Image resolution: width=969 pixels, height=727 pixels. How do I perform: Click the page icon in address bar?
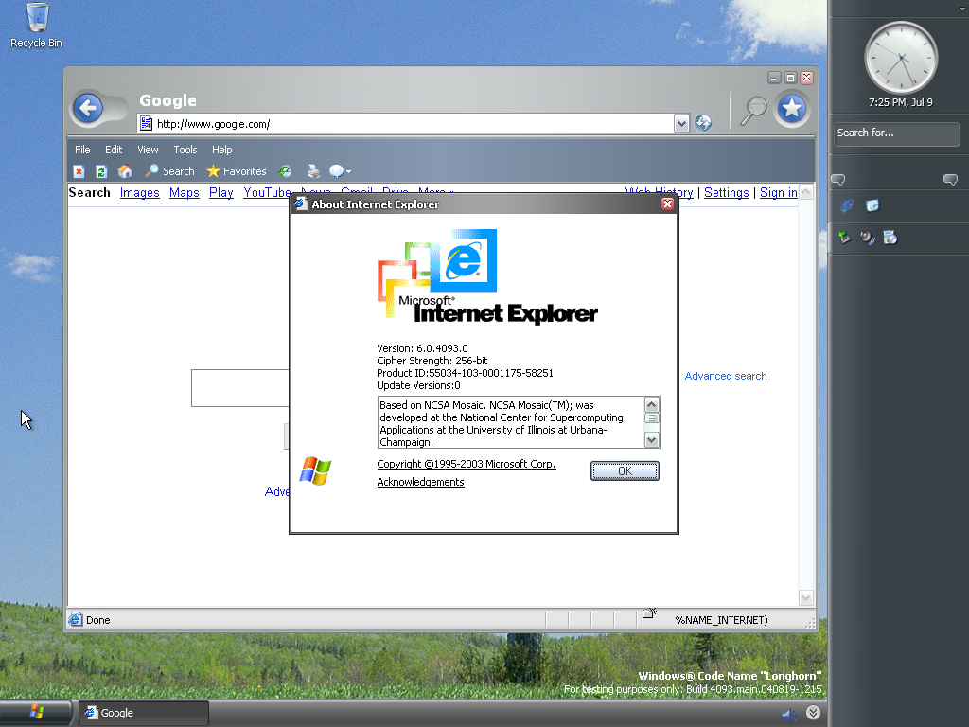coord(146,124)
